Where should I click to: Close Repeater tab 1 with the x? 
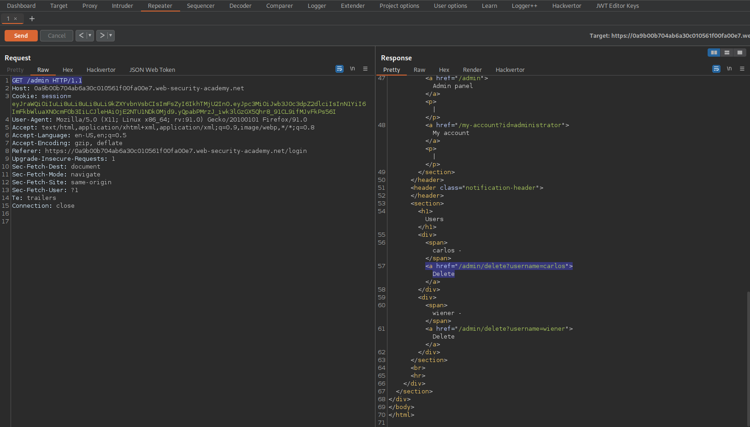click(x=15, y=19)
